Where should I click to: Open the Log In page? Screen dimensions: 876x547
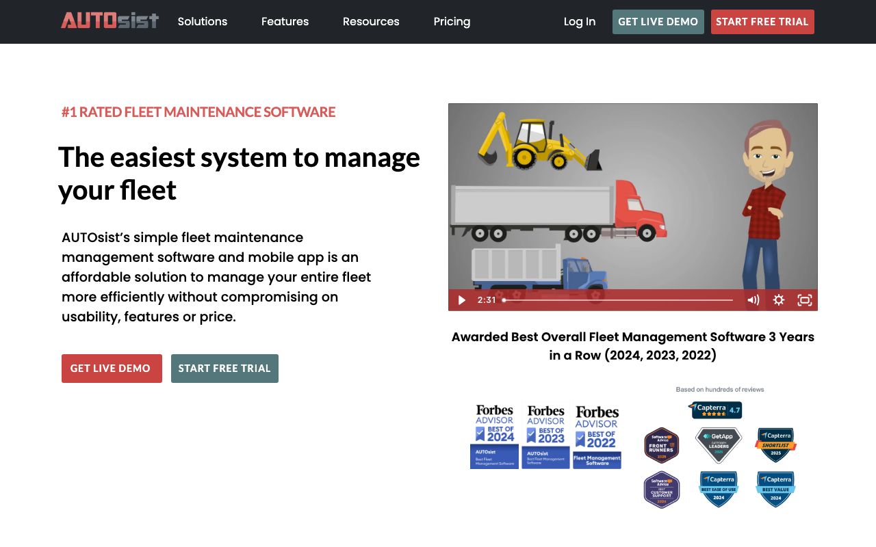pyautogui.click(x=580, y=21)
